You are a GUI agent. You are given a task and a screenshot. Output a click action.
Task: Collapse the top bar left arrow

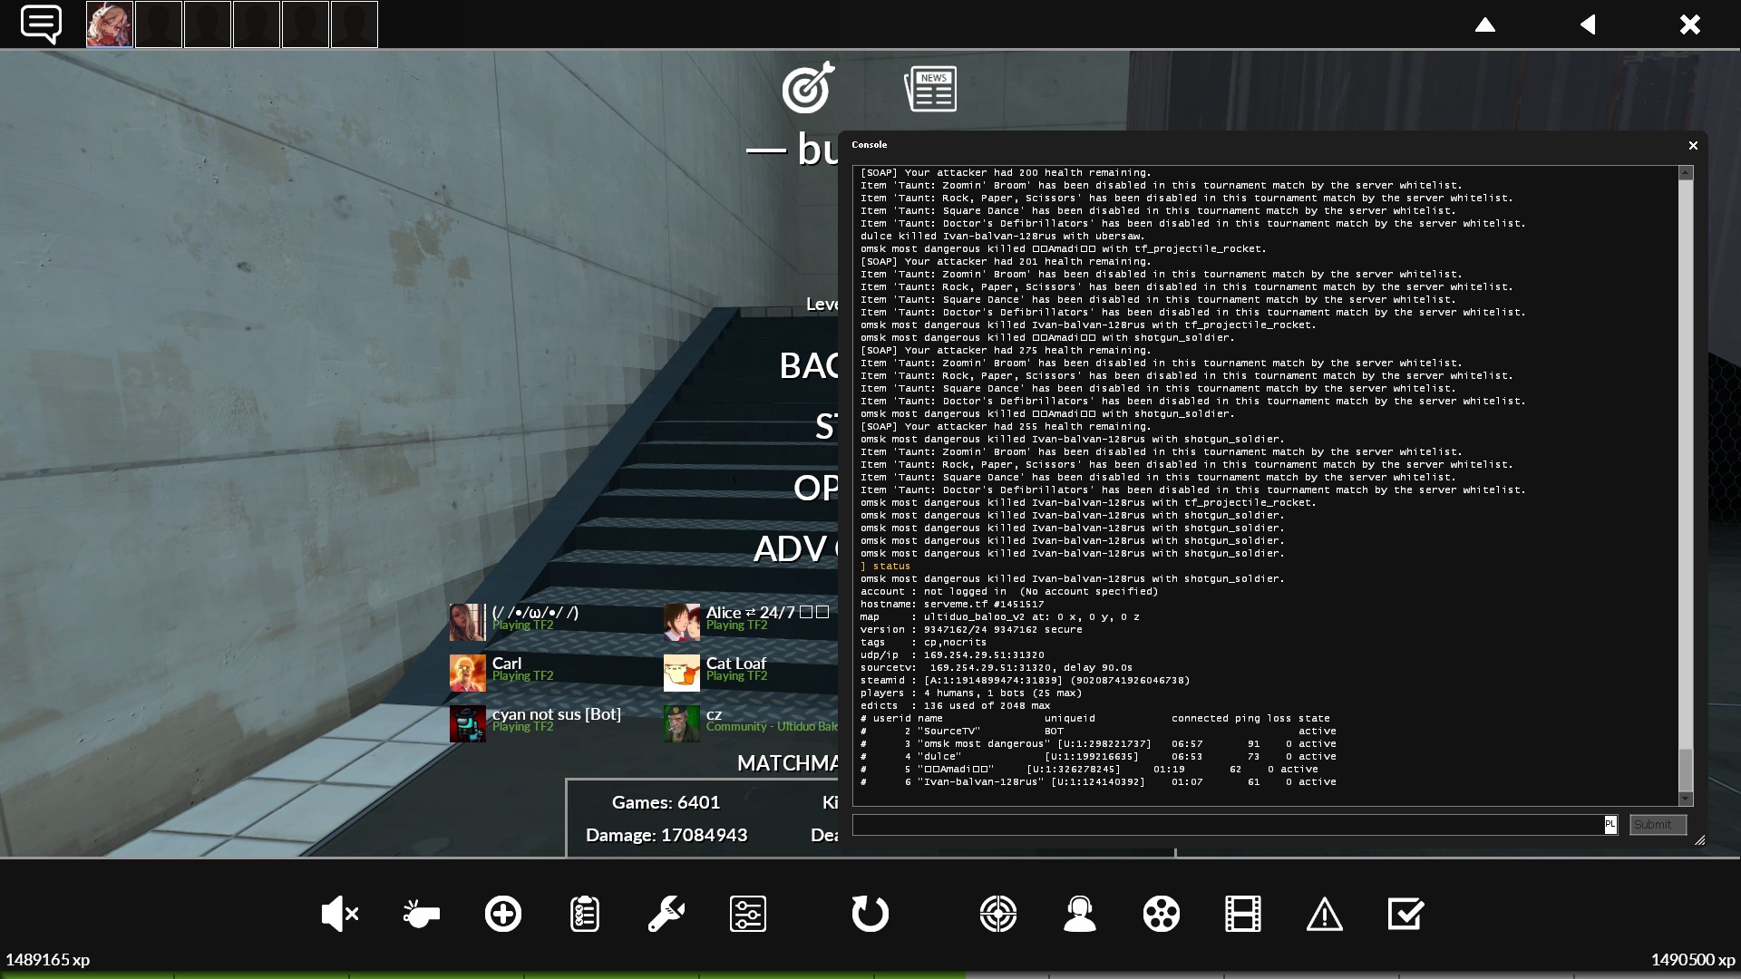pos(1588,24)
